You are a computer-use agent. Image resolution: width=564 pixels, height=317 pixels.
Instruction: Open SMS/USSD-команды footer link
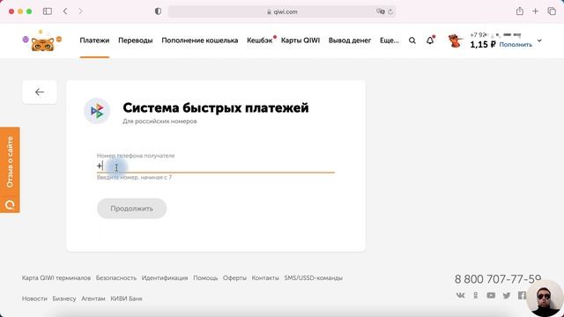click(x=314, y=278)
